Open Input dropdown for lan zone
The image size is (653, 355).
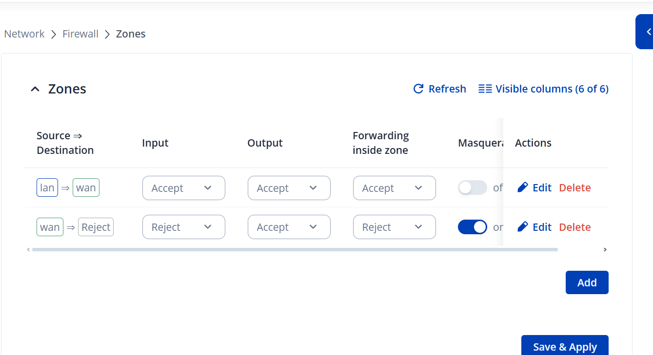[183, 188]
